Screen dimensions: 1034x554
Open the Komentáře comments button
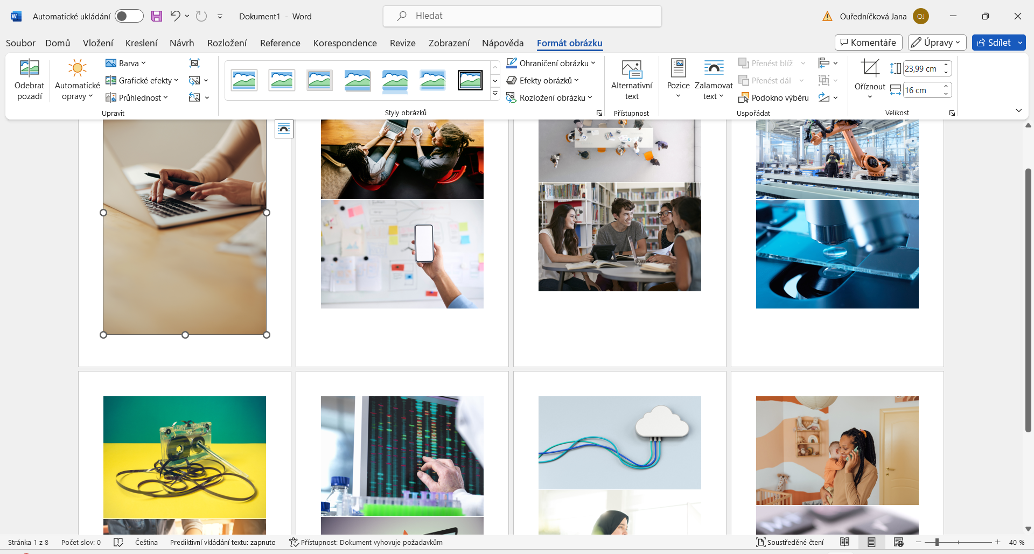[x=868, y=43]
